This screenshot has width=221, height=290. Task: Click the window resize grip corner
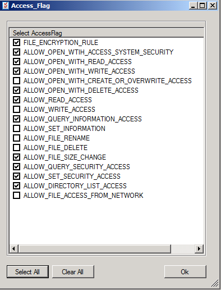215,283
